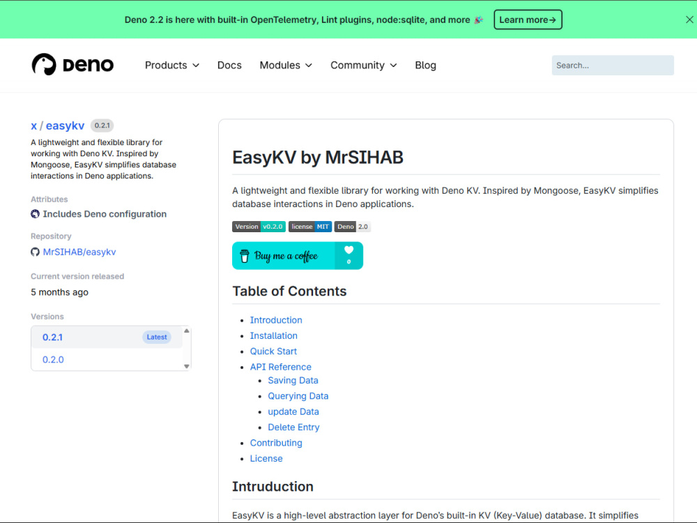Click the Deno configuration attribute icon

[35, 214]
